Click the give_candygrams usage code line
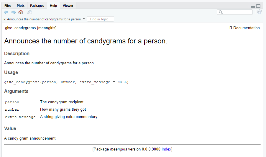The width and height of the screenshot is (266, 157). point(66,82)
